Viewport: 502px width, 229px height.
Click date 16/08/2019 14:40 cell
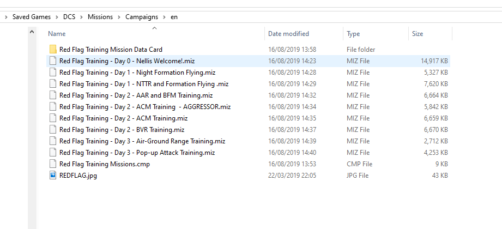pyautogui.click(x=292, y=153)
